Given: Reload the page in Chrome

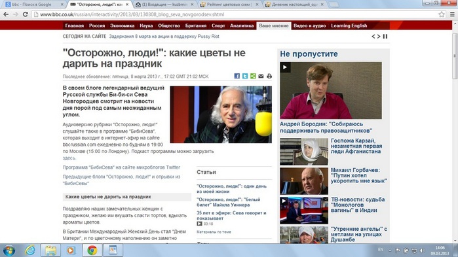Looking at the screenshot, I should 26,14.
